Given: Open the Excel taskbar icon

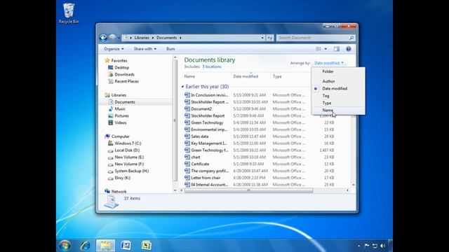Looking at the screenshot, I should pyautogui.click(x=147, y=246).
